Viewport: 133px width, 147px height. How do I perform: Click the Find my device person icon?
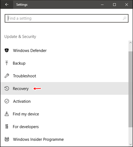tap(7, 114)
